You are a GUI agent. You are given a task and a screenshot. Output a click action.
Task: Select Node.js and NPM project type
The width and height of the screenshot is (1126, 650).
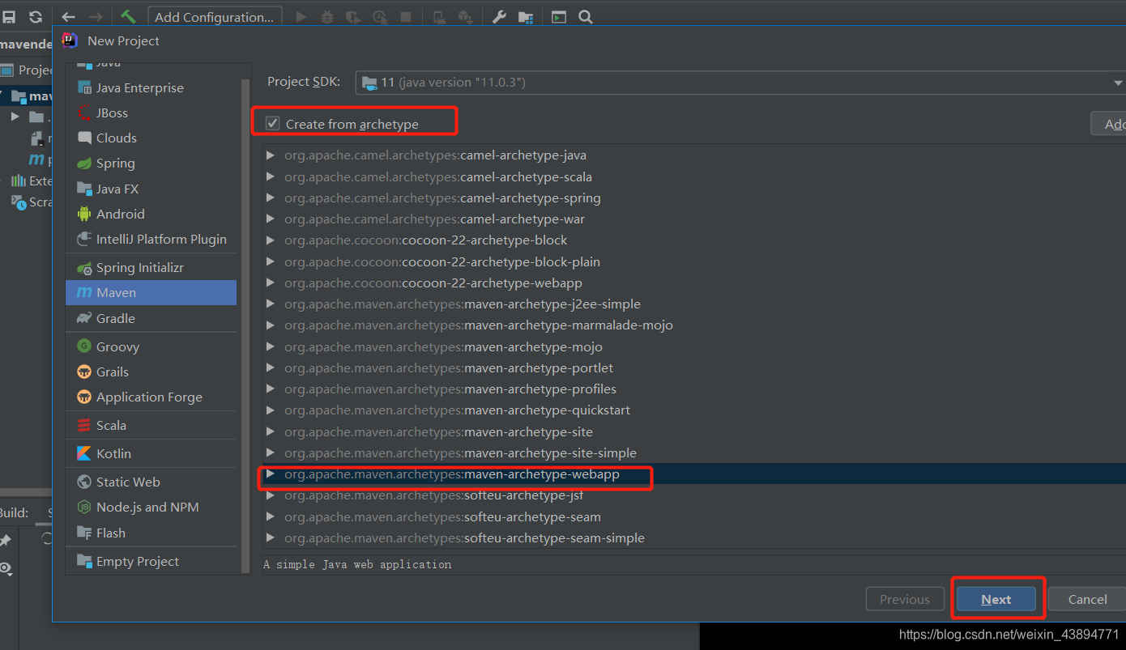151,507
